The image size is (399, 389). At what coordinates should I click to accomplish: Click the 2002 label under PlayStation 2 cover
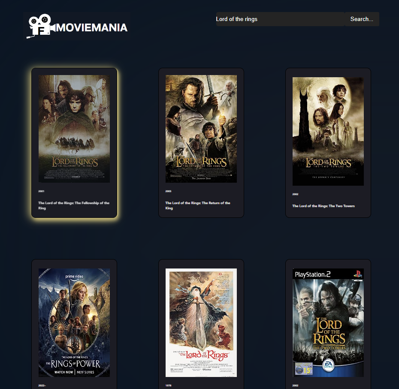[x=295, y=386]
